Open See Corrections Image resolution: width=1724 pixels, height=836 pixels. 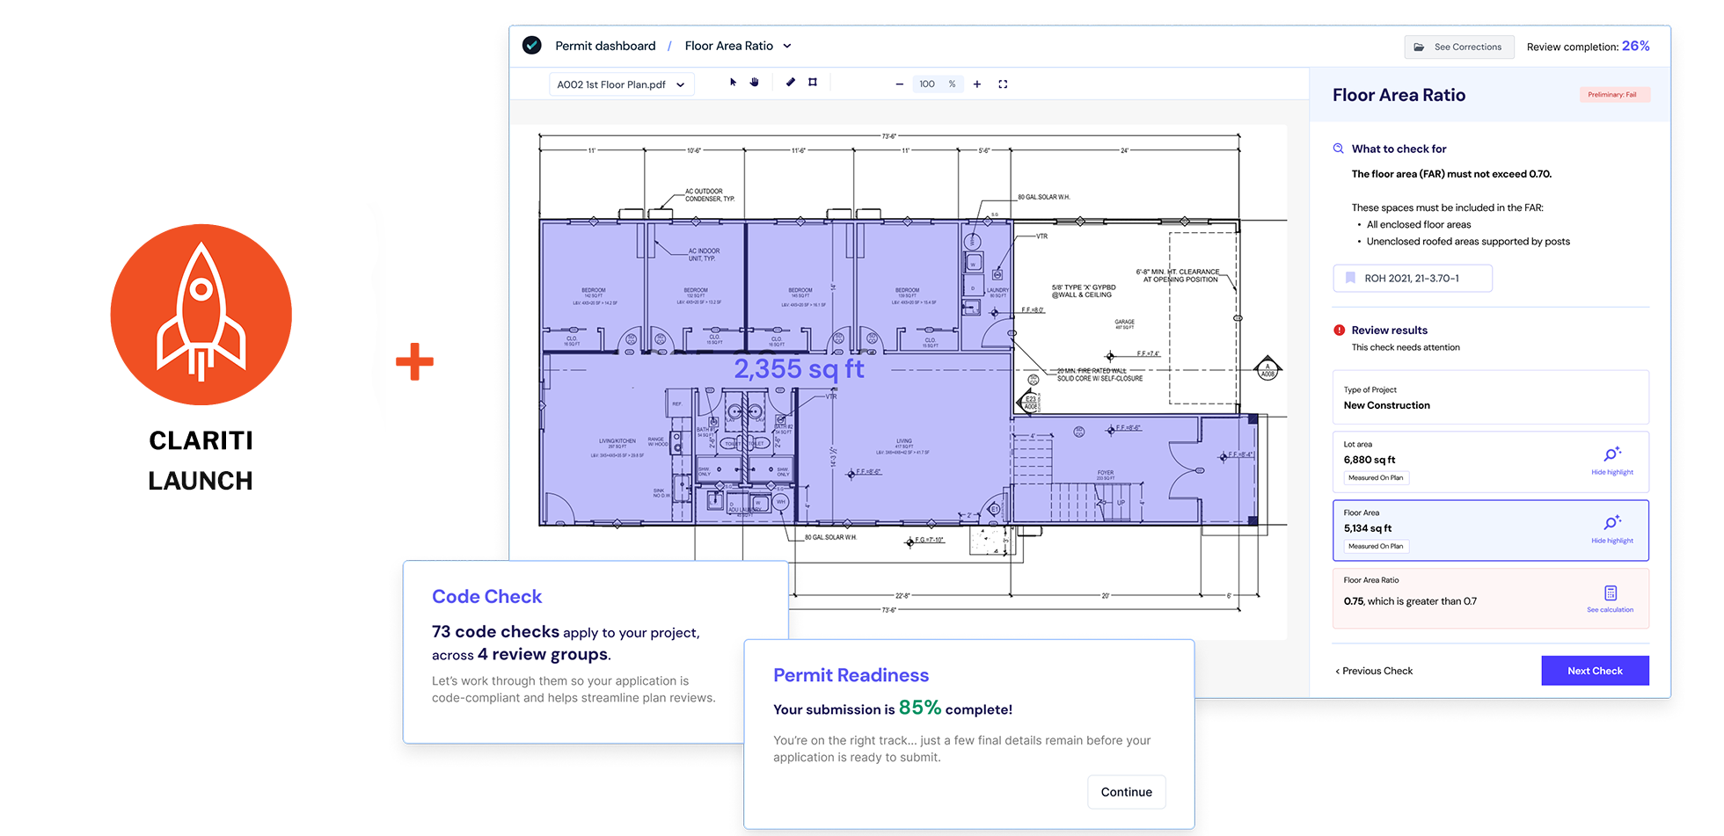pyautogui.click(x=1458, y=47)
